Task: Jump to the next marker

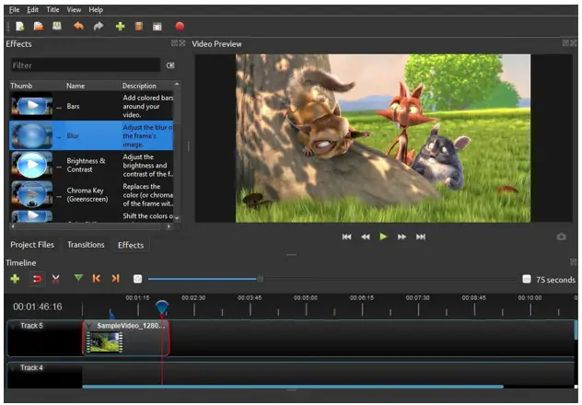Action: pyautogui.click(x=115, y=278)
